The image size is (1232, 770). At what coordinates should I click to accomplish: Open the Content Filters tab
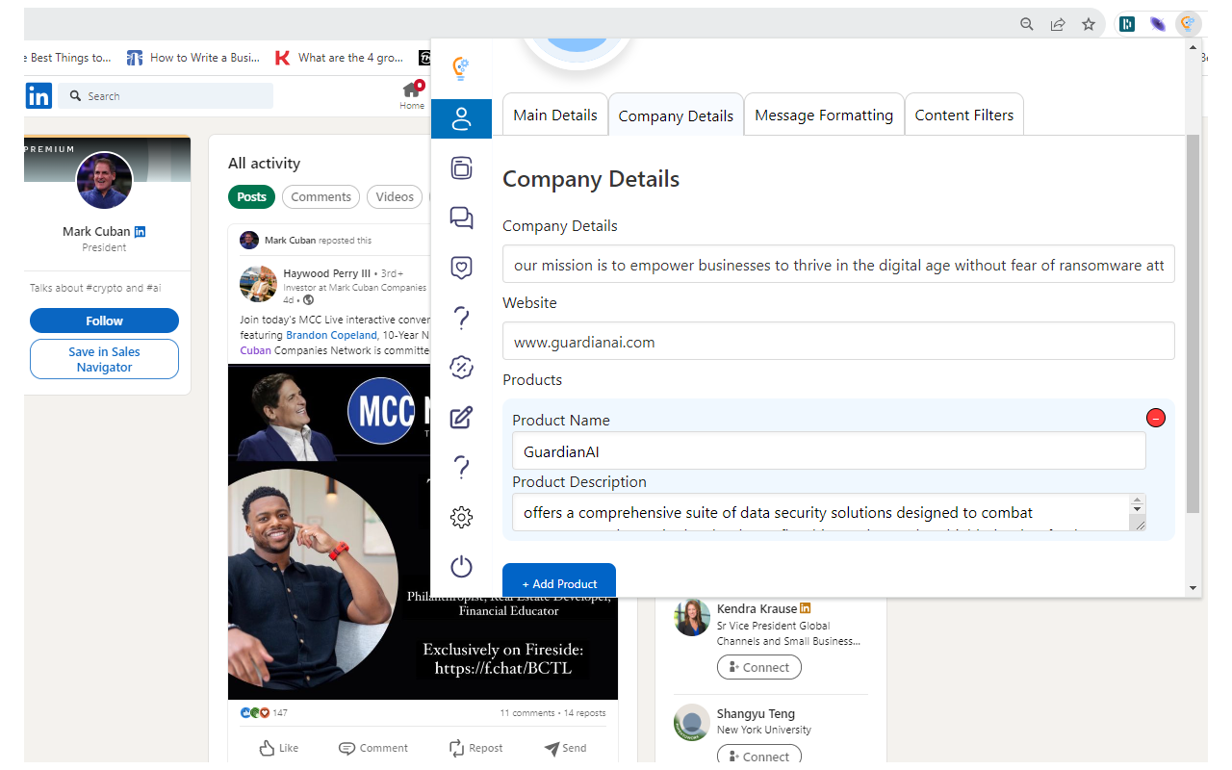[x=964, y=114]
